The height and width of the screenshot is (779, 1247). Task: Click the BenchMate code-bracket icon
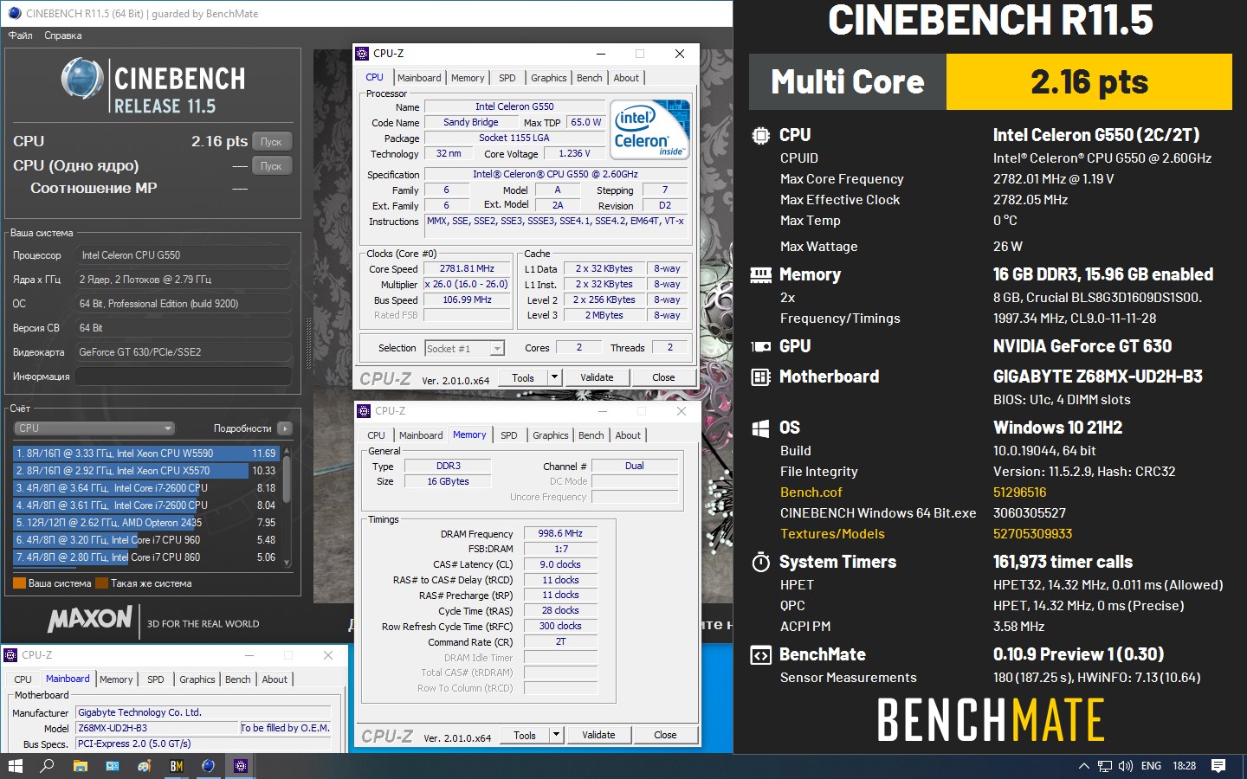760,655
